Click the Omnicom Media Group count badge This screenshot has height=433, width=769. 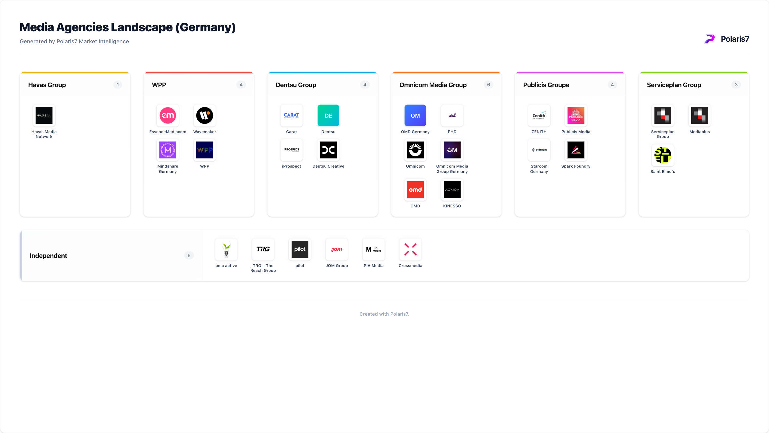488,85
